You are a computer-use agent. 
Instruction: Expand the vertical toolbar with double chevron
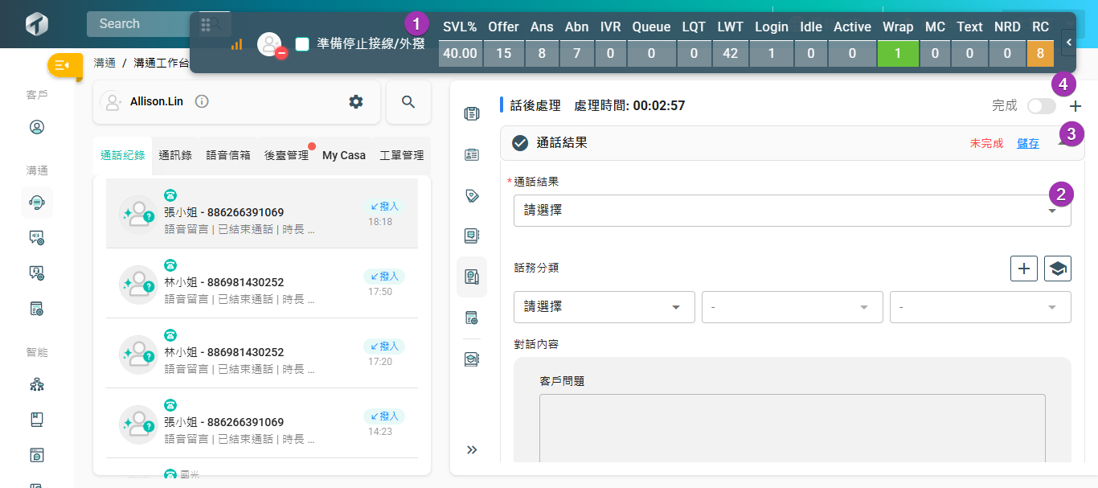472,449
